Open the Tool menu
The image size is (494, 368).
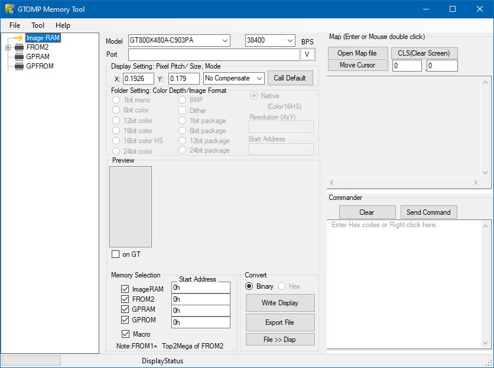38,25
